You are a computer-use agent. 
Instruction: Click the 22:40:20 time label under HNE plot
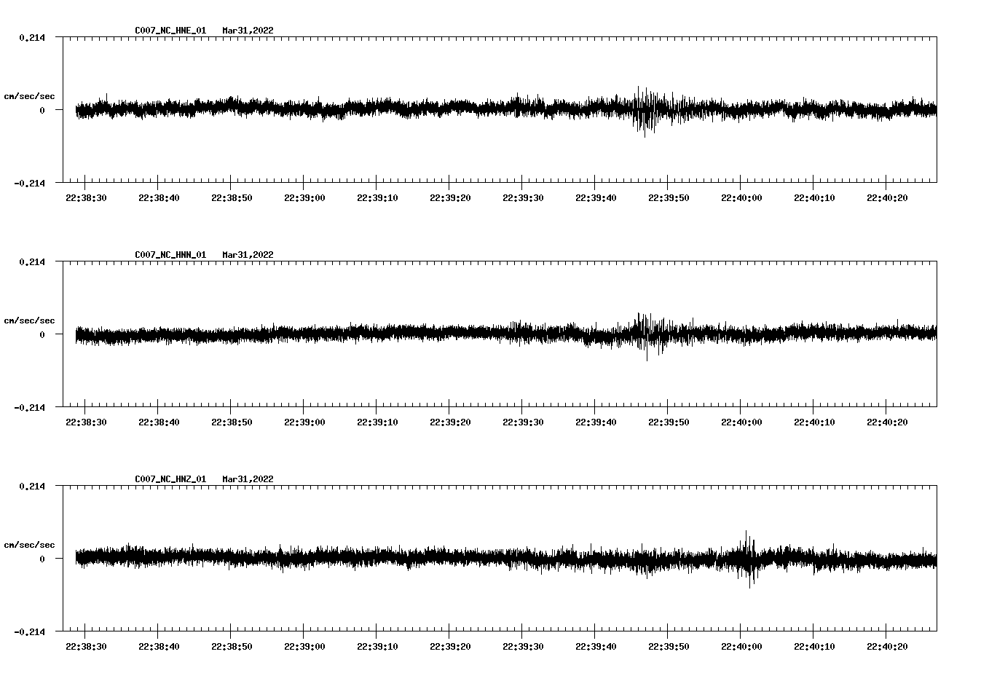(x=887, y=198)
